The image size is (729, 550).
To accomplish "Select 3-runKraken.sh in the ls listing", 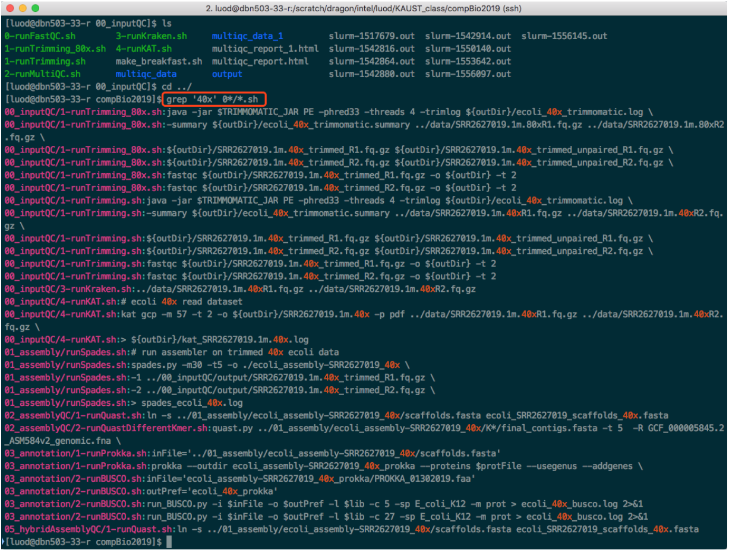I will click(151, 36).
